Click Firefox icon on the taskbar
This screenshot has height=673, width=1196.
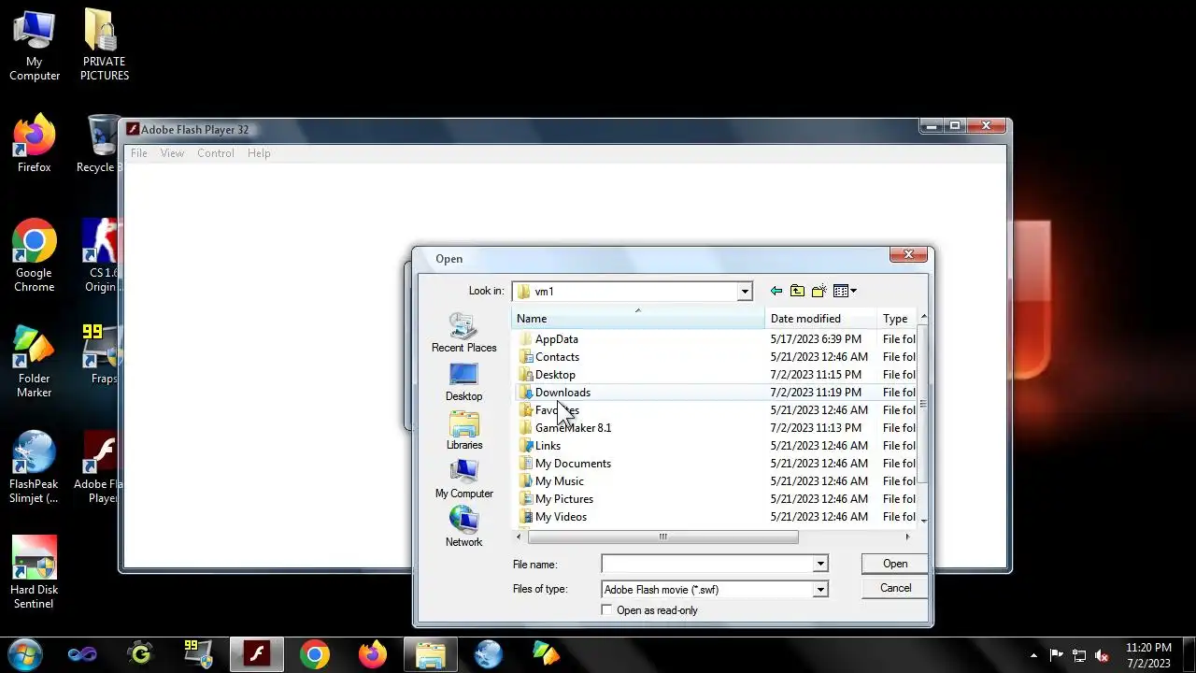pyautogui.click(x=373, y=654)
